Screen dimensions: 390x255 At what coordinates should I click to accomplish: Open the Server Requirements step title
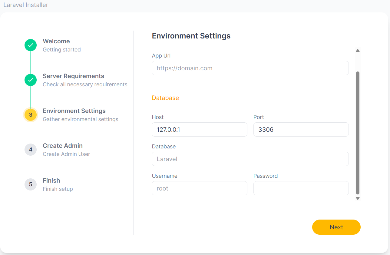(x=73, y=76)
